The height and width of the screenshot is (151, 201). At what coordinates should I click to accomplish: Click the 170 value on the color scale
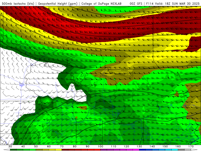191,146
